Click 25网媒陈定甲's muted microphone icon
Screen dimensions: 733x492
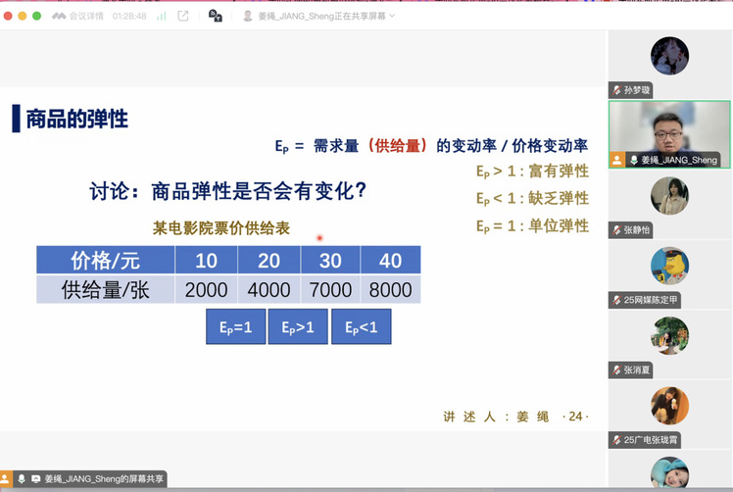pyautogui.click(x=616, y=300)
